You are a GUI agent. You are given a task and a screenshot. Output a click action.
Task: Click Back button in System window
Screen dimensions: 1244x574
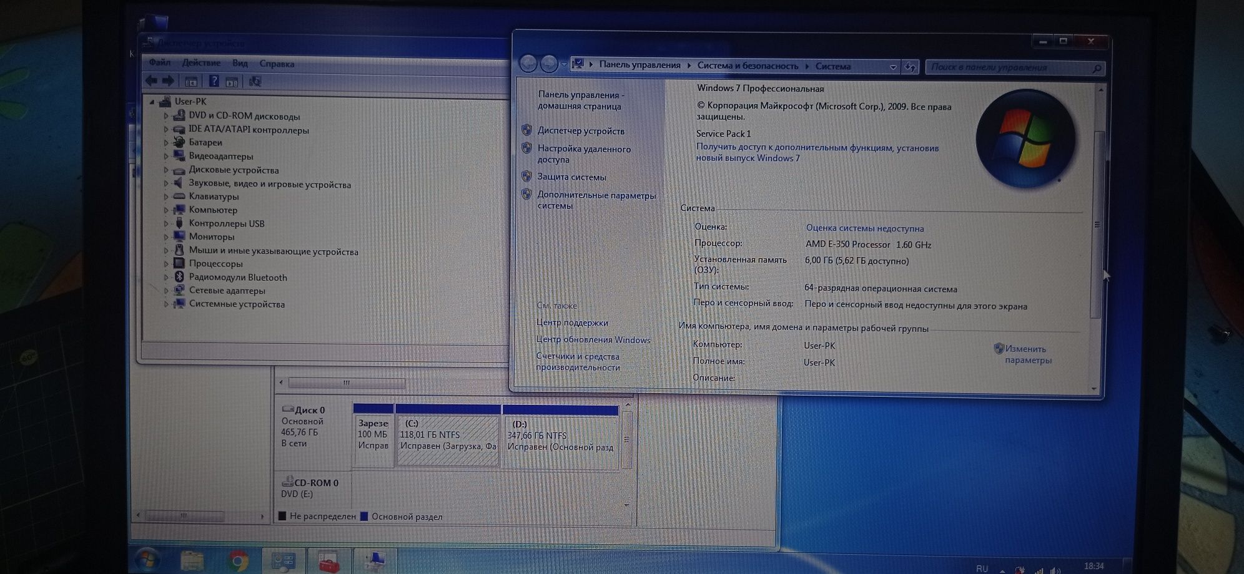(528, 64)
